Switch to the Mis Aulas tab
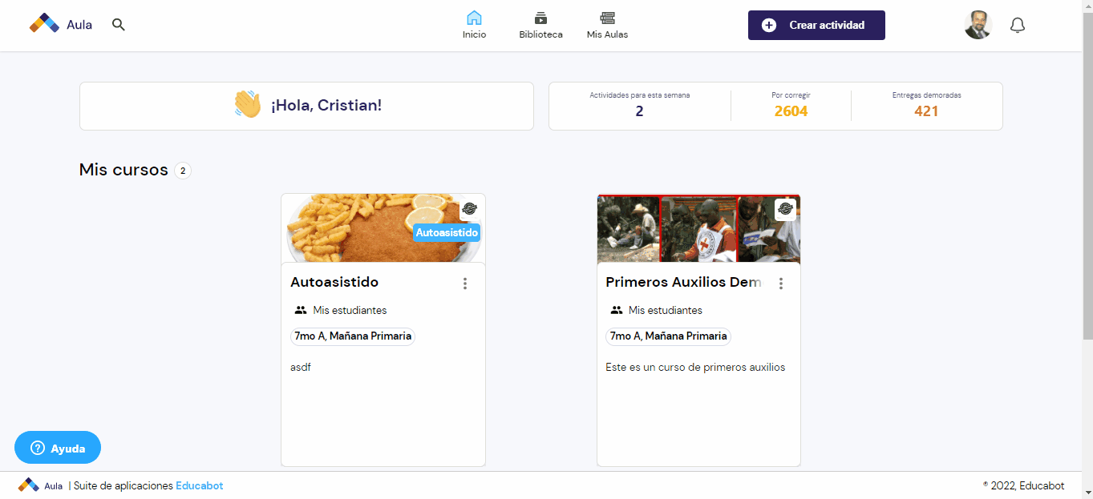Screen dimensions: 1093x499 (x=607, y=25)
